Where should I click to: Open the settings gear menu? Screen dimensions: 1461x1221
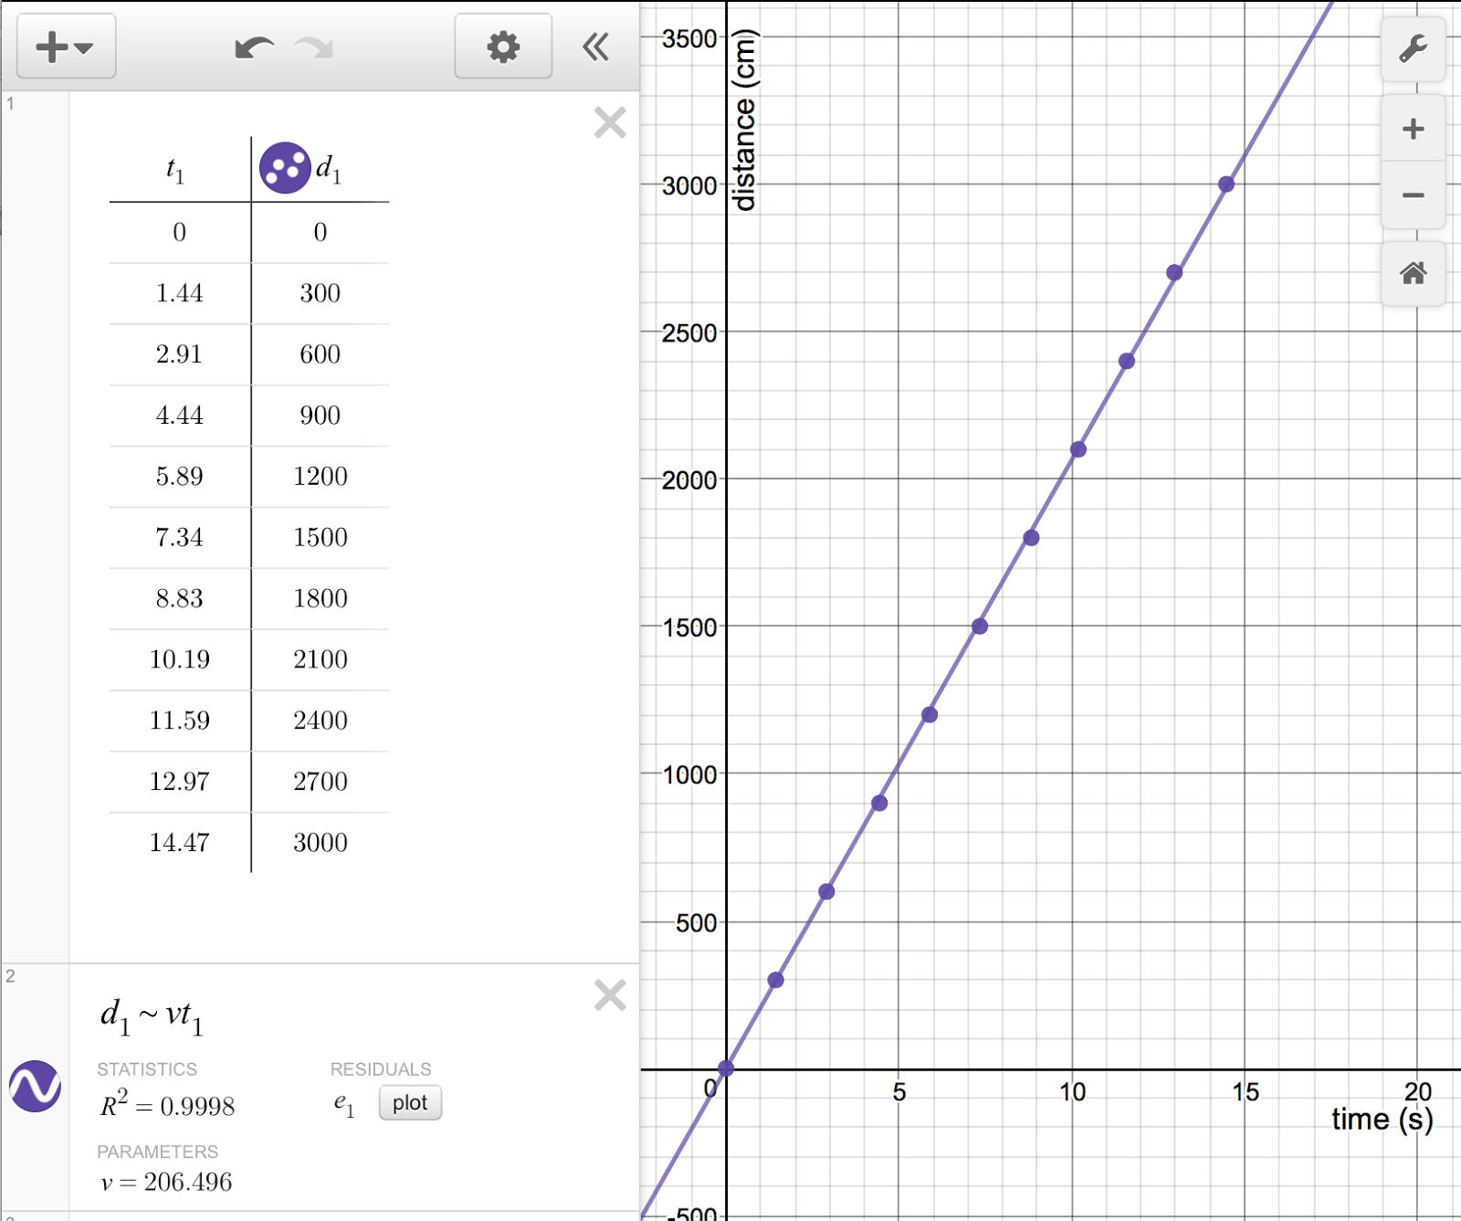click(502, 47)
